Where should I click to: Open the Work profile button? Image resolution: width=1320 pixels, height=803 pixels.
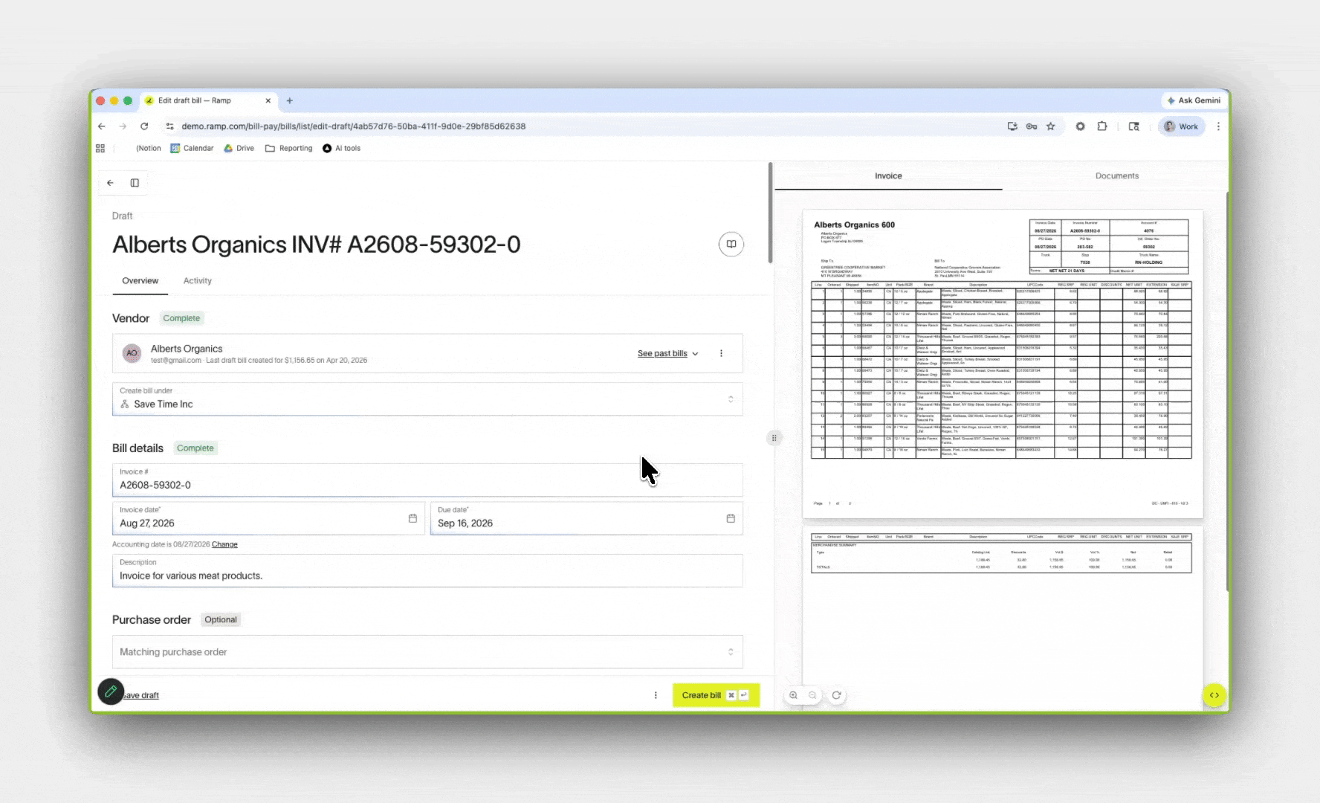pos(1181,126)
